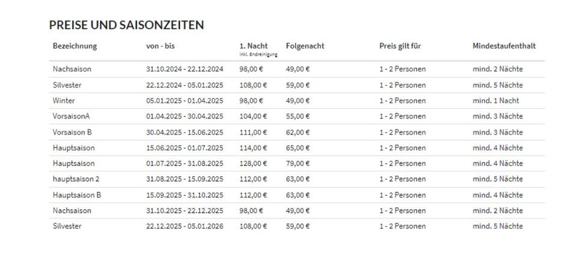Viewport: 577px width, 278px height.
Task: Click the "inkl. Endreinigung" note
Action: tap(258, 55)
